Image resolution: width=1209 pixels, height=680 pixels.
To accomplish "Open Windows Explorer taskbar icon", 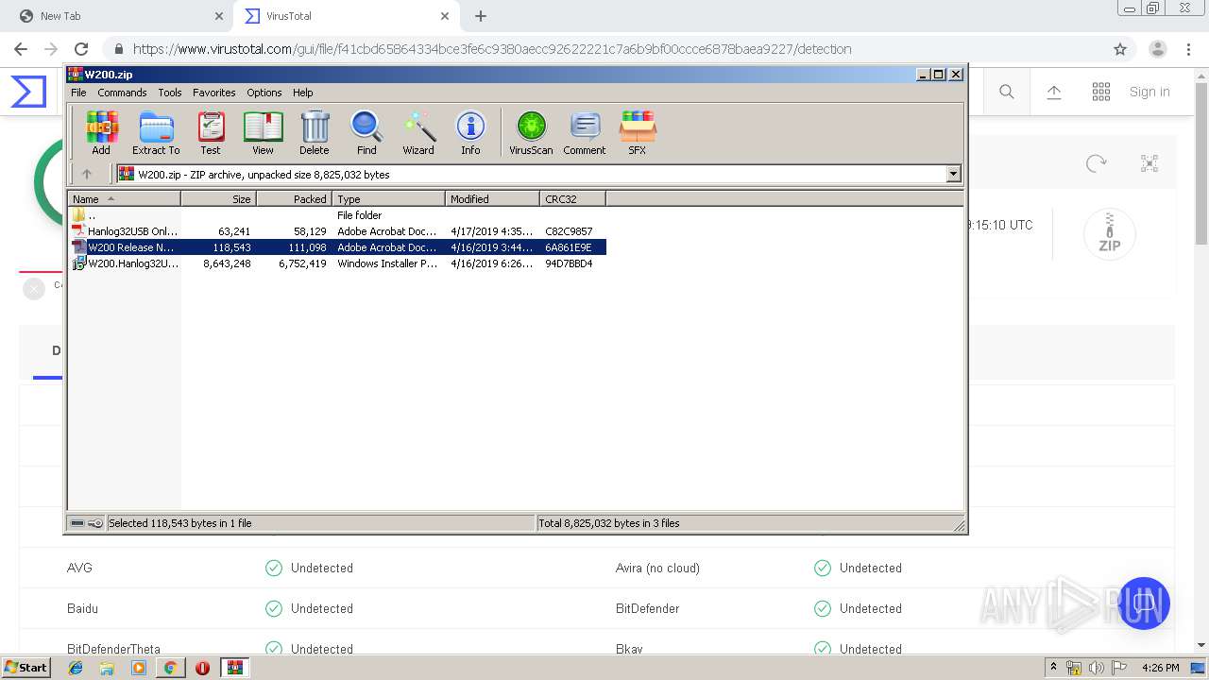I will pos(107,668).
